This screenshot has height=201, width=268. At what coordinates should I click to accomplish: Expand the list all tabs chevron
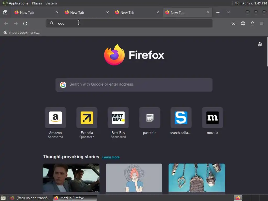[228, 12]
